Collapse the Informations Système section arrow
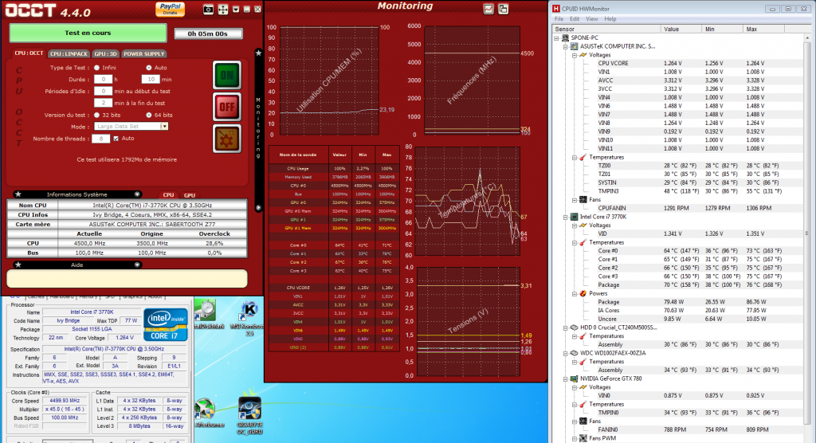The height and width of the screenshot is (443, 816). click(x=137, y=194)
